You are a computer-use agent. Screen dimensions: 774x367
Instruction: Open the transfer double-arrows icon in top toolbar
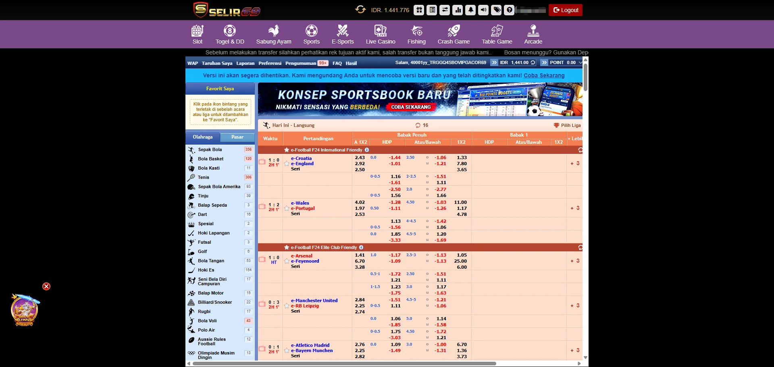pyautogui.click(x=445, y=10)
